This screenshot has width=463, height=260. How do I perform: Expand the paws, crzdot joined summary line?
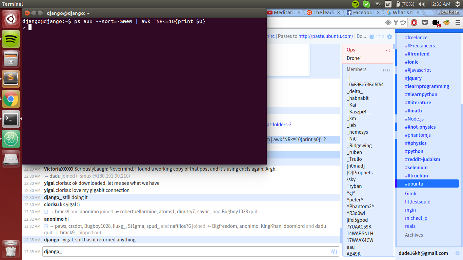(46, 226)
